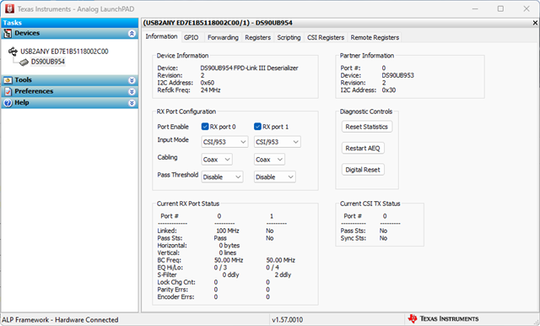Open the Registers tab
540x326 pixels.
click(x=257, y=37)
